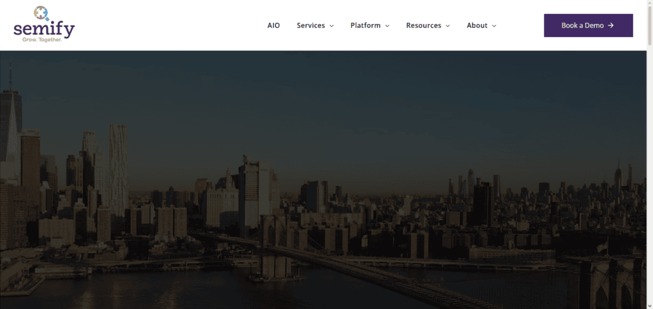Book a Demo using the purple button
The image size is (653, 309).
point(589,25)
